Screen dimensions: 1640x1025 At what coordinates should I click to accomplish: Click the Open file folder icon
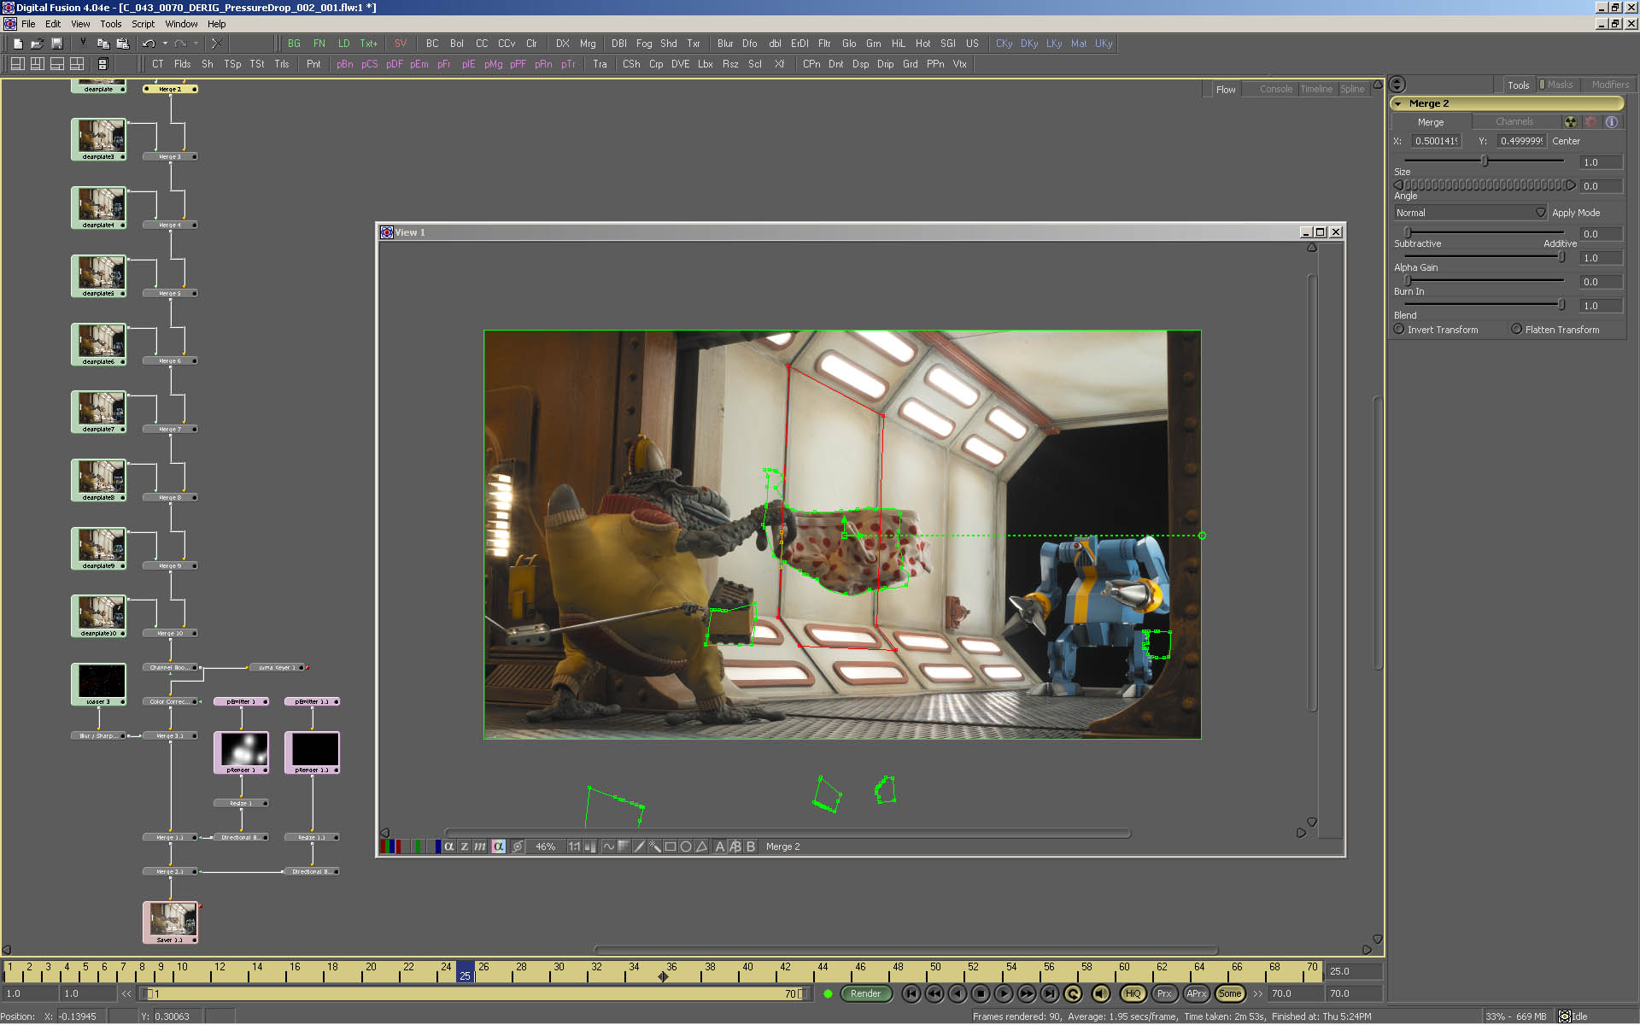click(x=37, y=44)
